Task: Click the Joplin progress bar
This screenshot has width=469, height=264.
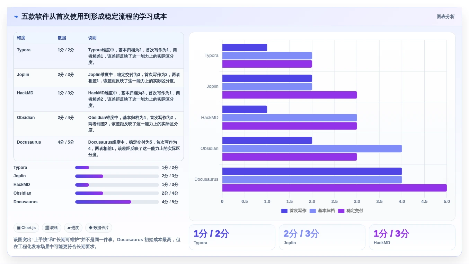Action: 117,176
